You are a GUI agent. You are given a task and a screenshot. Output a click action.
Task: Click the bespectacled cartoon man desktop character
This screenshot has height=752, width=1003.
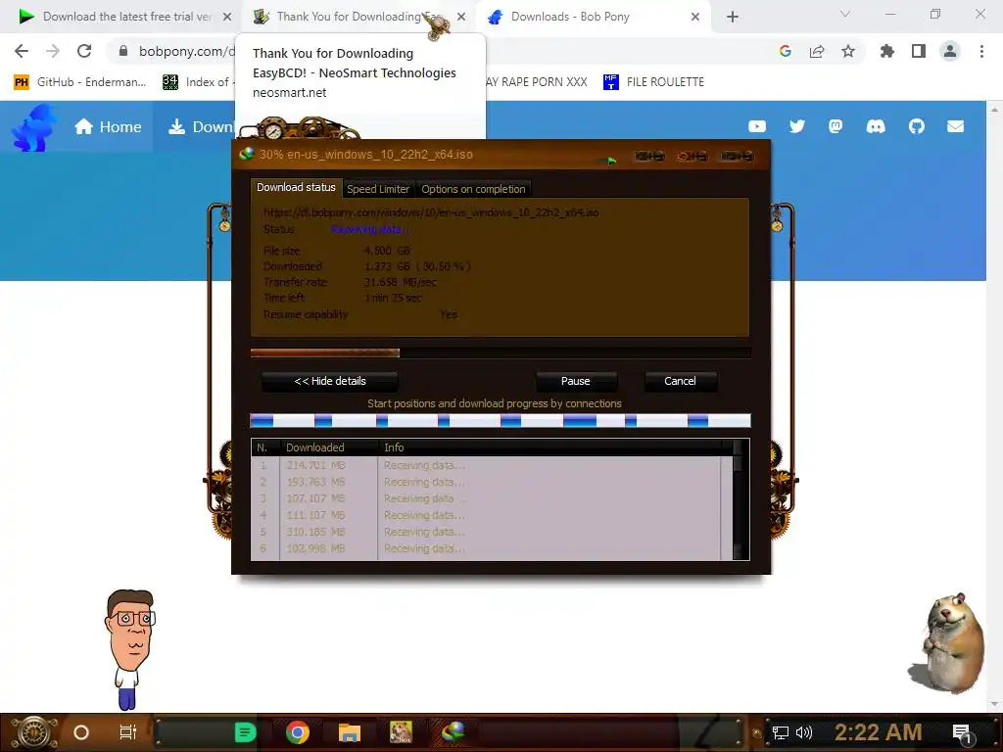(130, 649)
